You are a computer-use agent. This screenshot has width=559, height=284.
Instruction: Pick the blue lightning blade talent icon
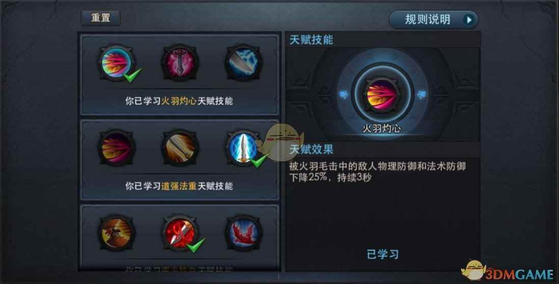point(243,62)
